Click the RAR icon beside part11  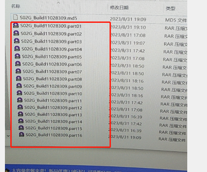(x=20, y=100)
